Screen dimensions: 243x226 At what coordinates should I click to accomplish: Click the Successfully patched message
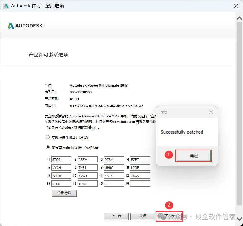pyautogui.click(x=182, y=132)
